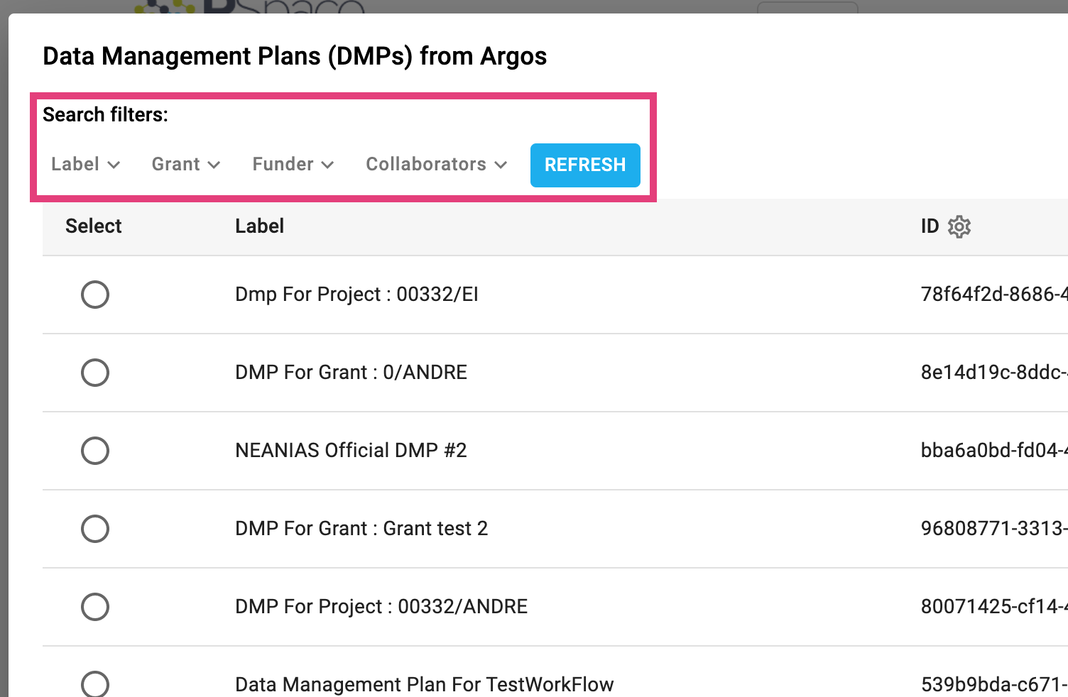This screenshot has height=697, width=1068.
Task: Expand the Funder filter dropdown
Action: tap(293, 165)
